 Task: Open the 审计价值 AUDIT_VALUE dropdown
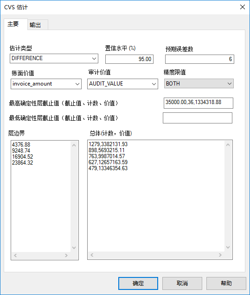122,84
